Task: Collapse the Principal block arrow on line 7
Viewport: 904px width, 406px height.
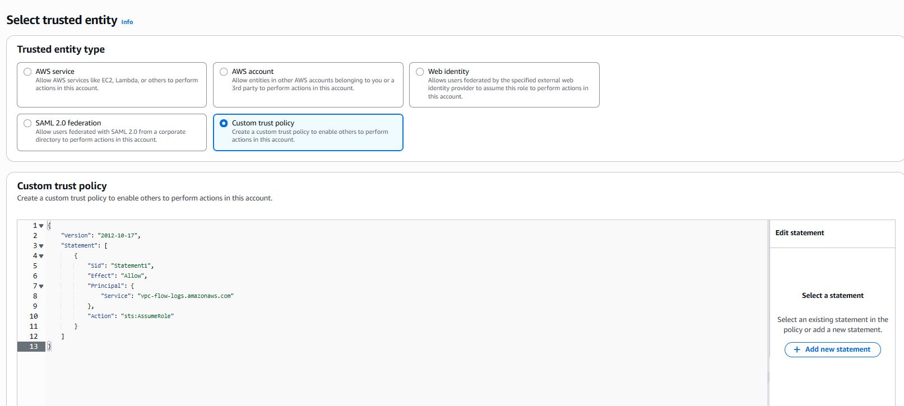Action: [x=41, y=287]
